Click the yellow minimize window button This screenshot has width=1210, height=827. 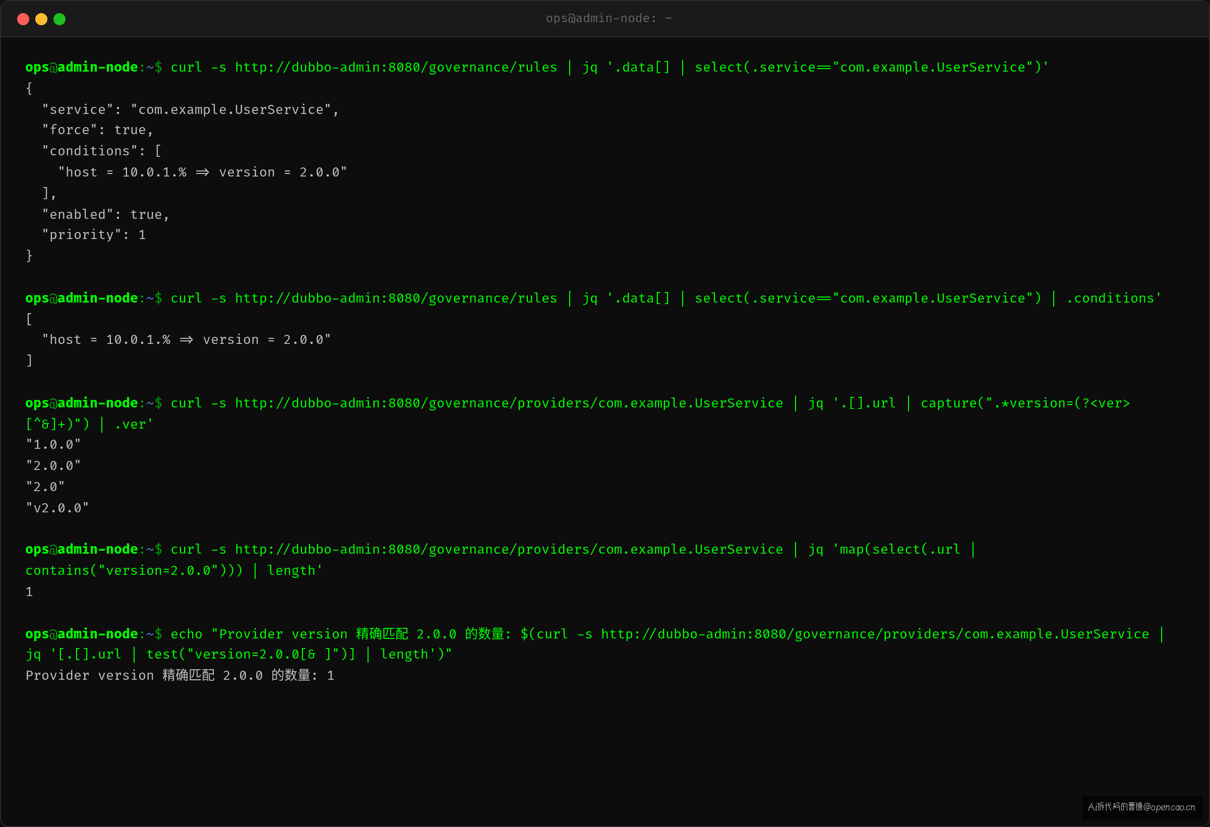tap(41, 19)
